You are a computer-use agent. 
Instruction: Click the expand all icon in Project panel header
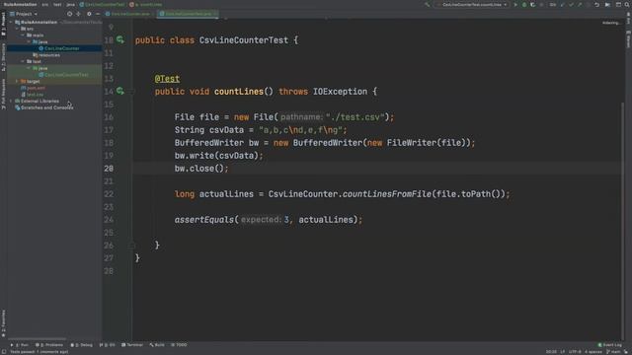click(x=78, y=14)
